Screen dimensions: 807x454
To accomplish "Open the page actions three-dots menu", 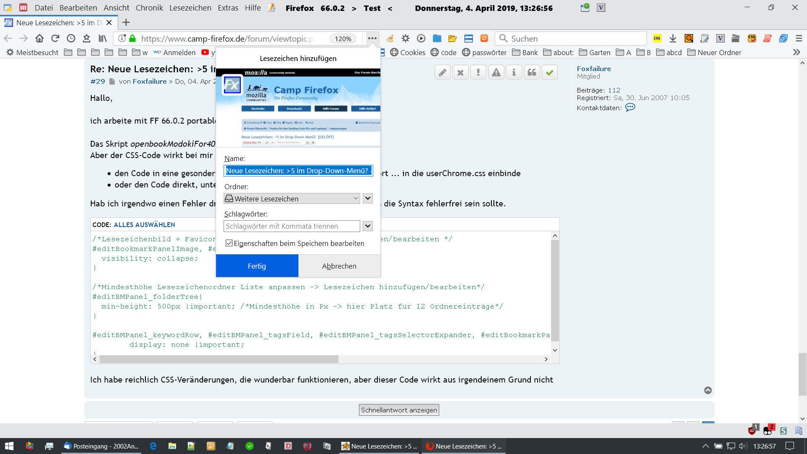I will pyautogui.click(x=372, y=38).
